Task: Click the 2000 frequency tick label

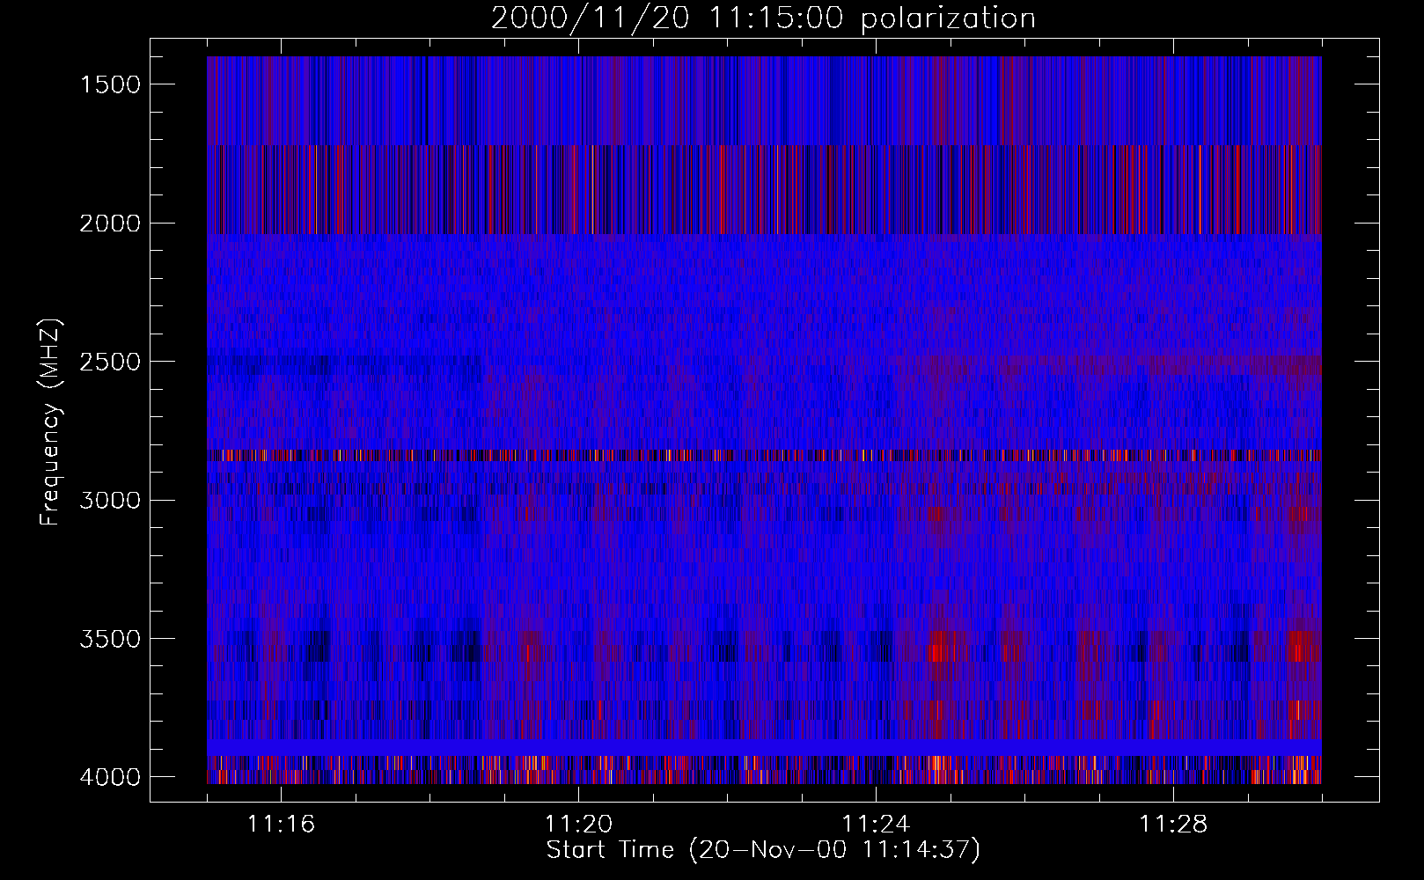Action: tap(110, 224)
